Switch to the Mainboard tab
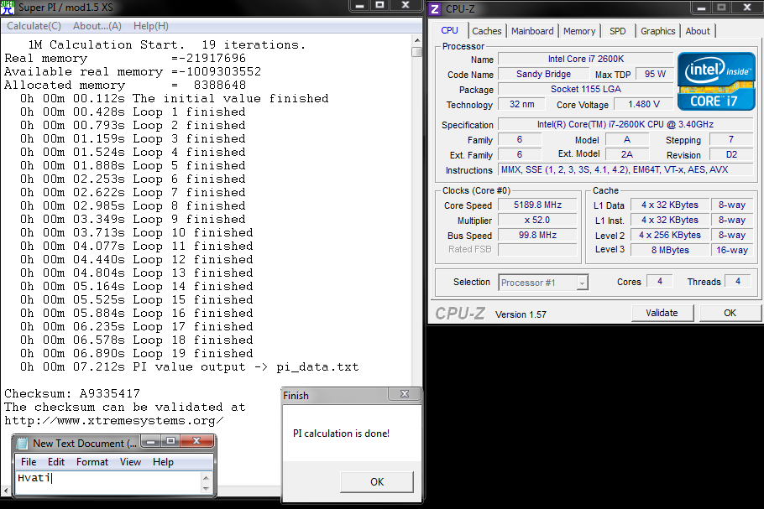 tap(532, 31)
